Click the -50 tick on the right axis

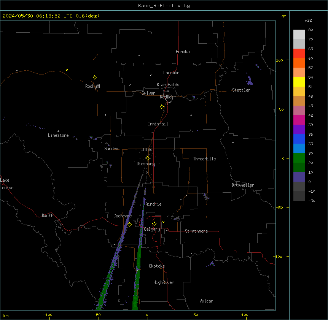click(x=279, y=208)
